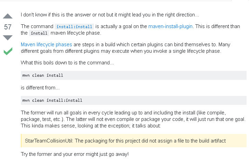251x161 pixels.
Task: Click the vote count showing 57
Action: tap(8, 27)
